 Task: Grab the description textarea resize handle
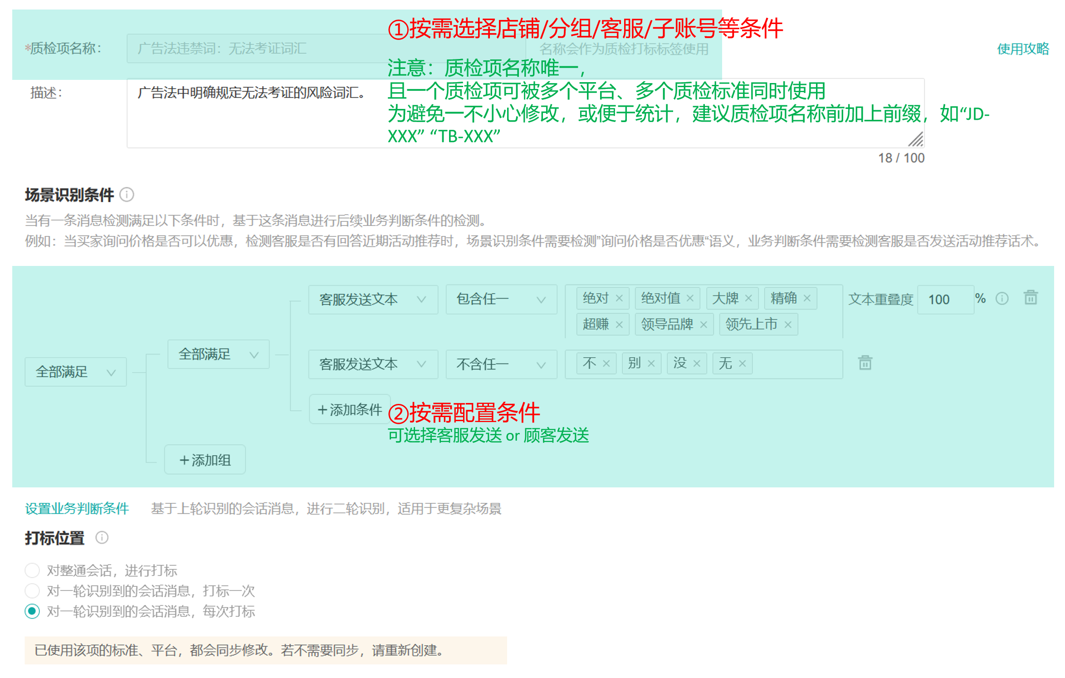(915, 139)
